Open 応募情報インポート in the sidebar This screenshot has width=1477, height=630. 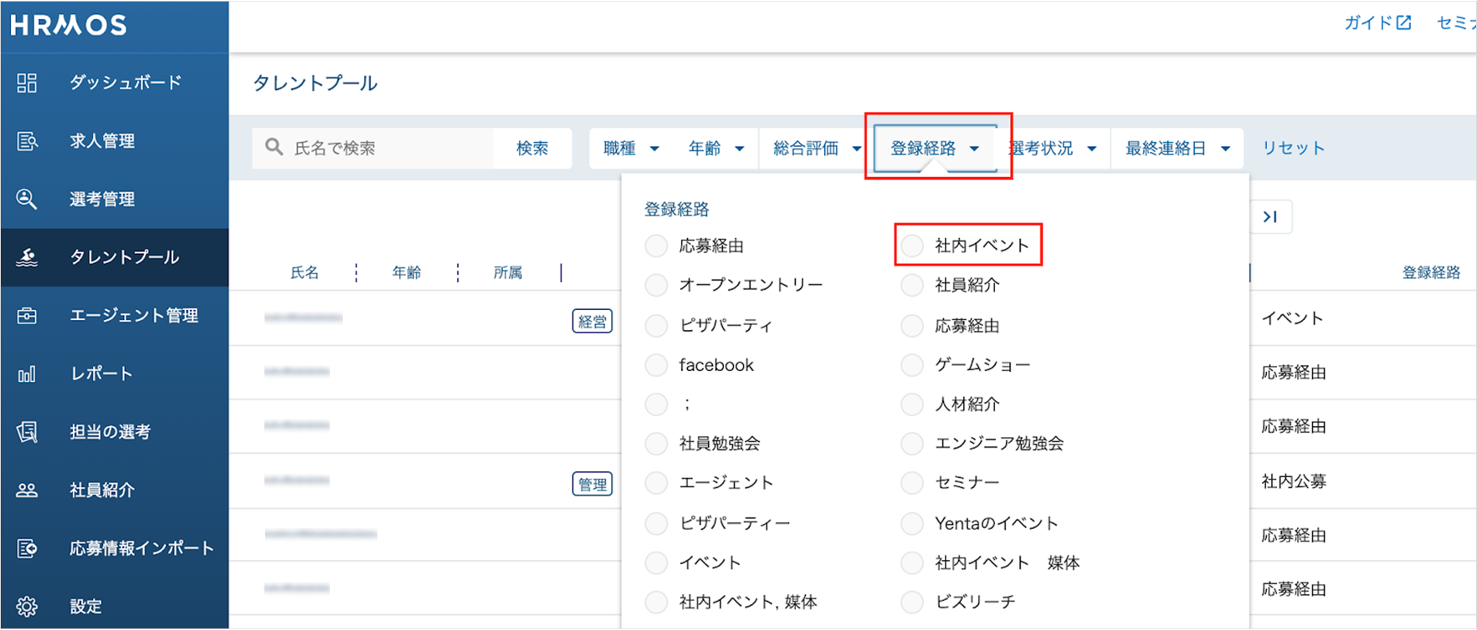pos(115,548)
